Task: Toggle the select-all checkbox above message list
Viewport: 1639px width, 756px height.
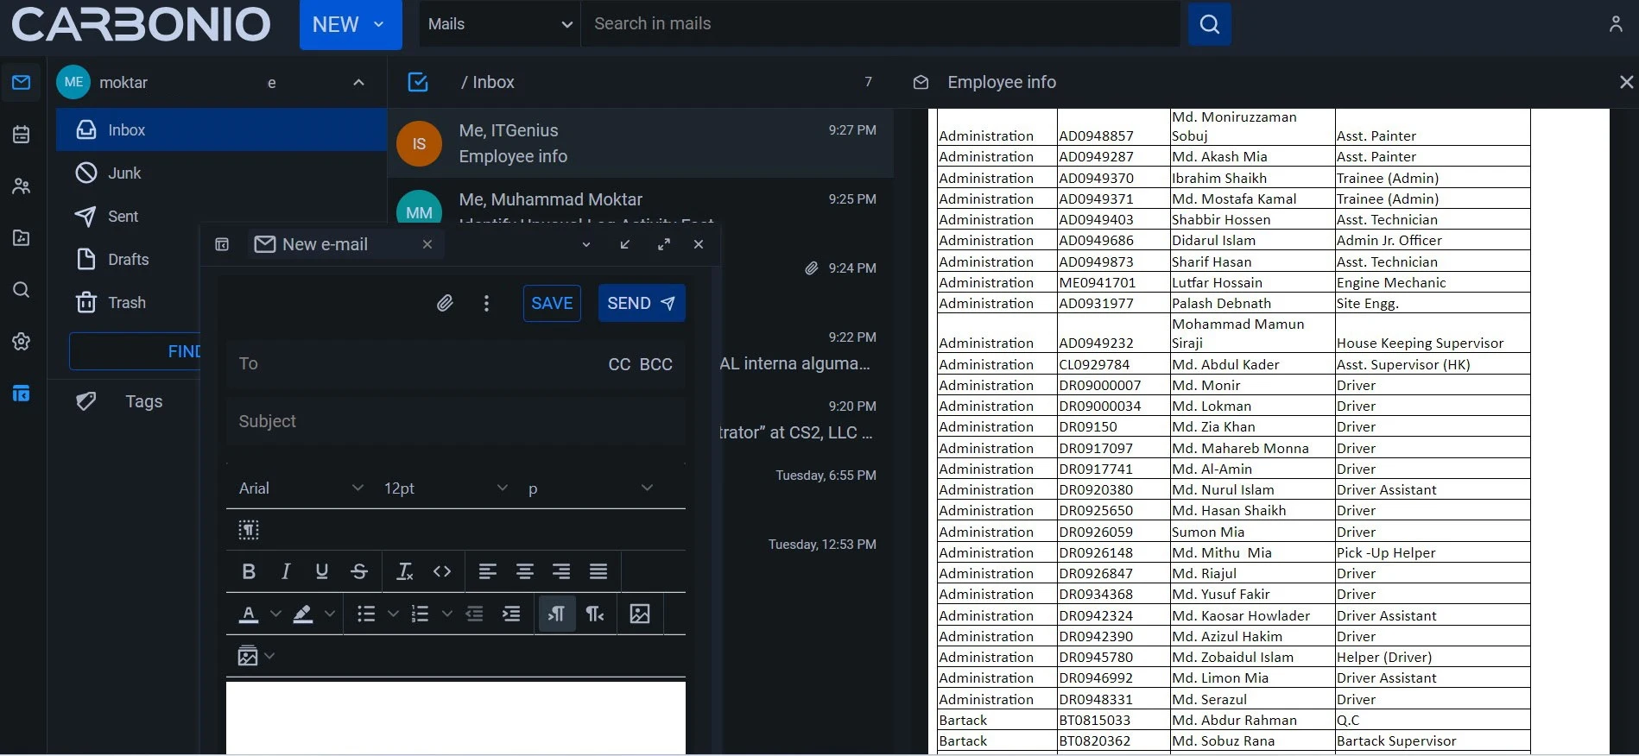Action: [418, 82]
